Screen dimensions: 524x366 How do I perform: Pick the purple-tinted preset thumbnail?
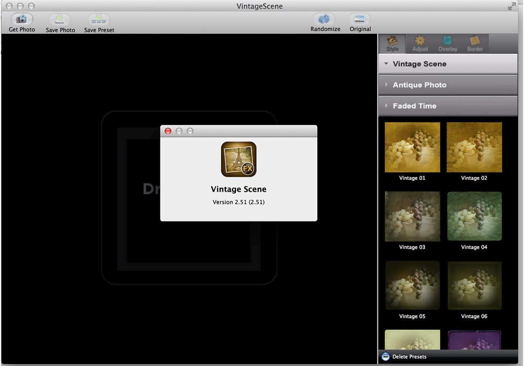474,340
